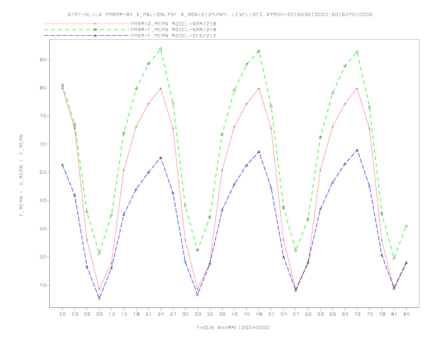Click green NAM forecast peak marker at hour 72

(x=357, y=52)
